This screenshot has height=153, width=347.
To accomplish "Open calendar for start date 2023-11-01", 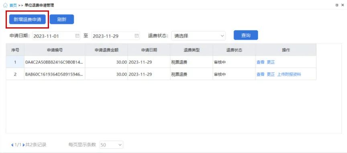I will pos(77,36).
